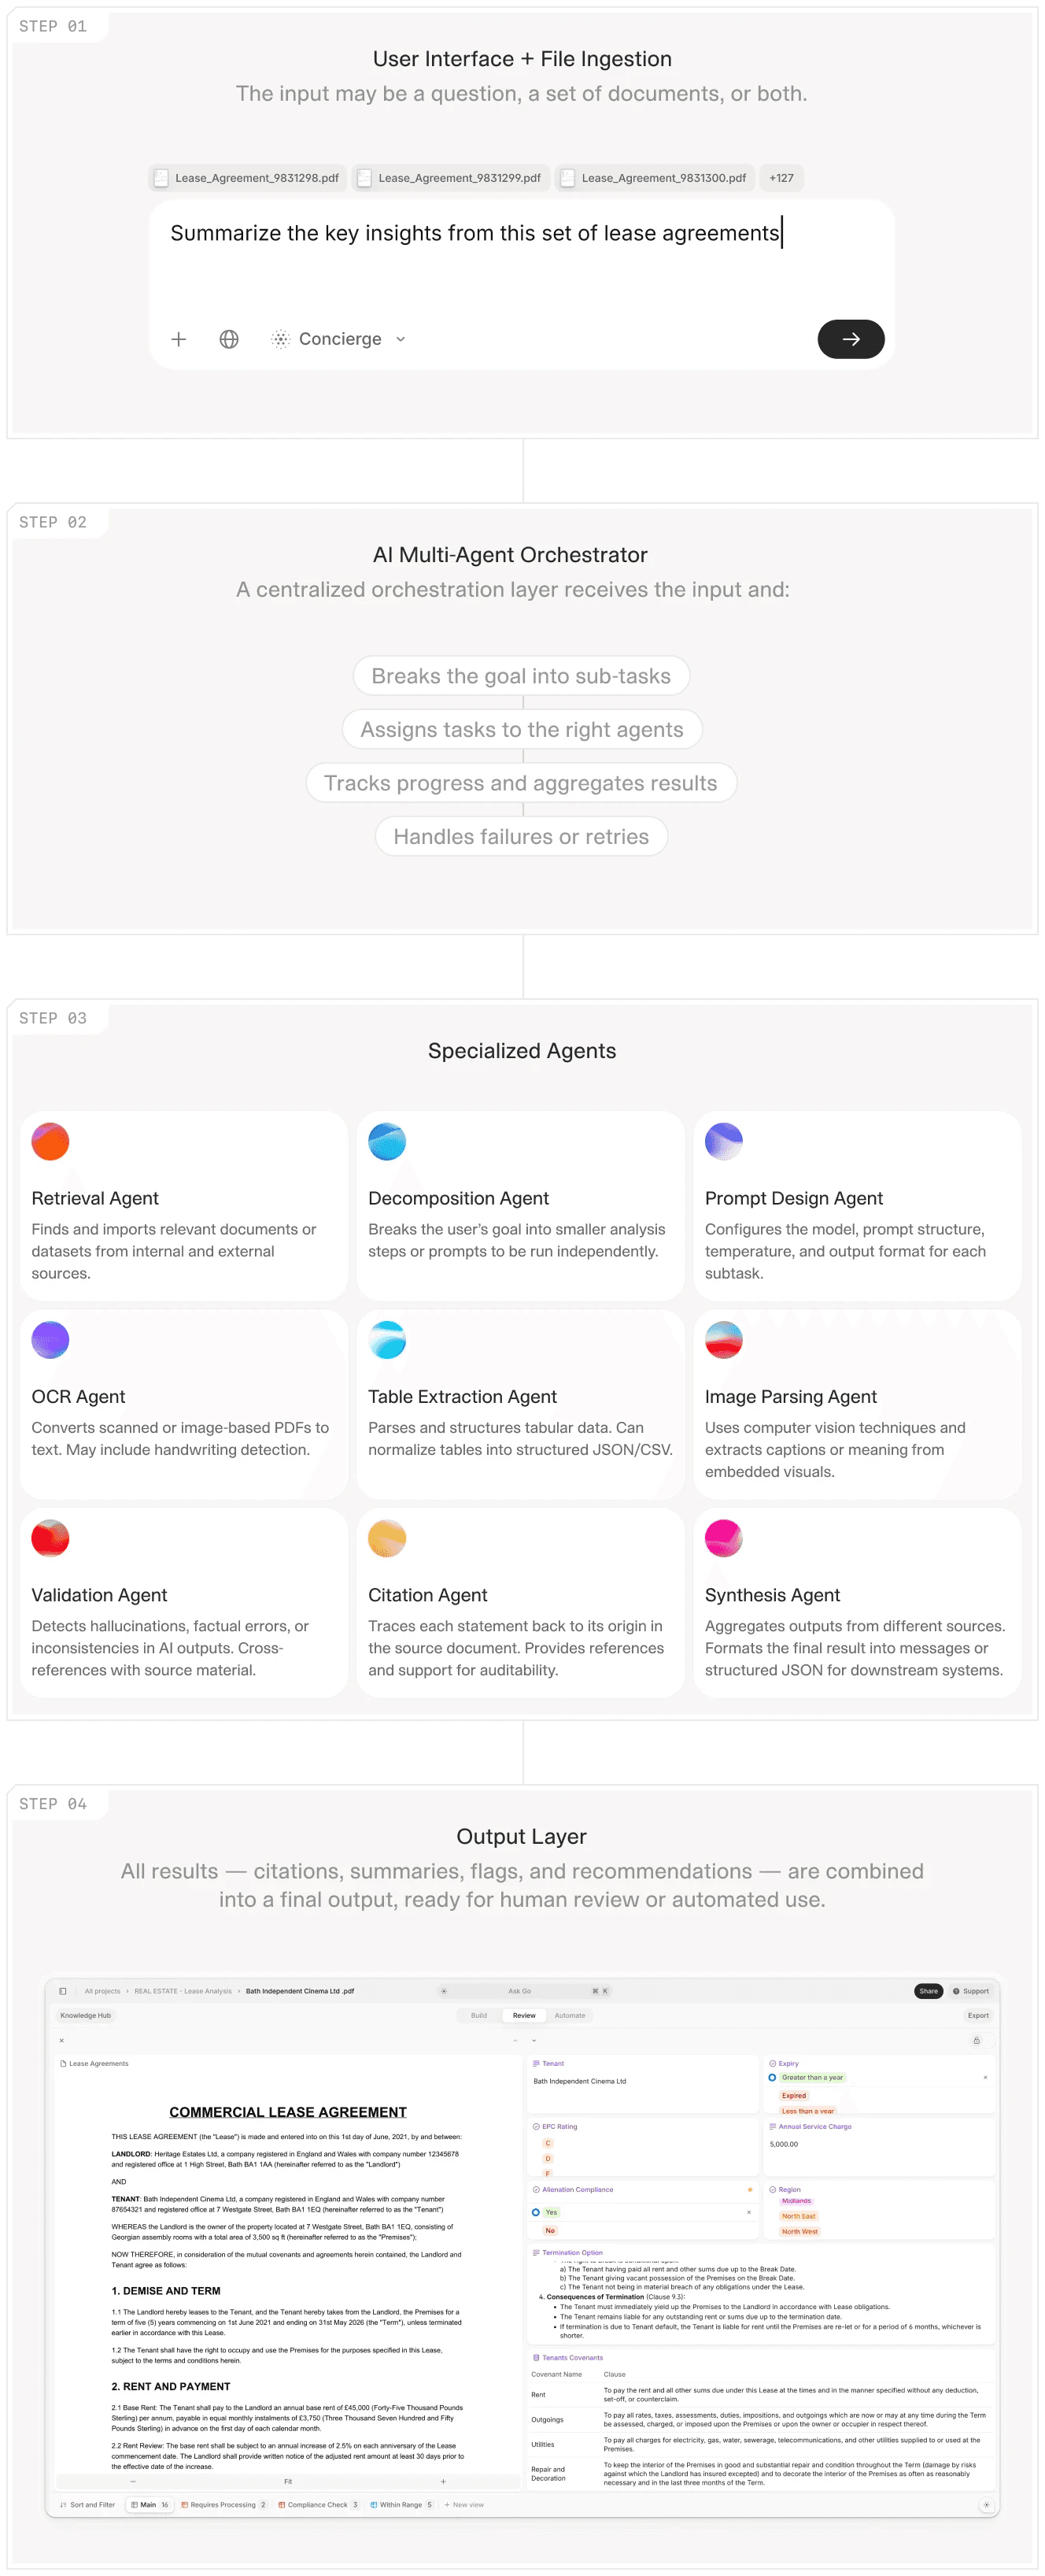Select the globe icon beside the plus
The image size is (1045, 2576).
[x=227, y=339]
